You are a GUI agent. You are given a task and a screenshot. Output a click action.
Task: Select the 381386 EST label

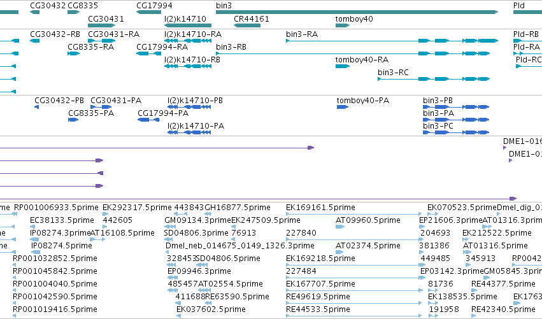tap(434, 246)
